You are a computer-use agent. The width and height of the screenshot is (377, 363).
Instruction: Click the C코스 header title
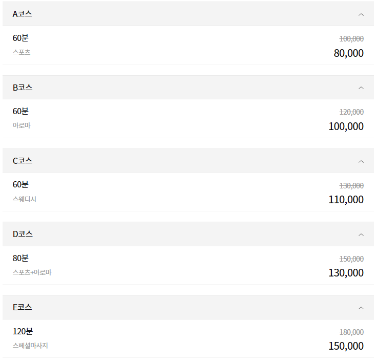[x=23, y=161]
